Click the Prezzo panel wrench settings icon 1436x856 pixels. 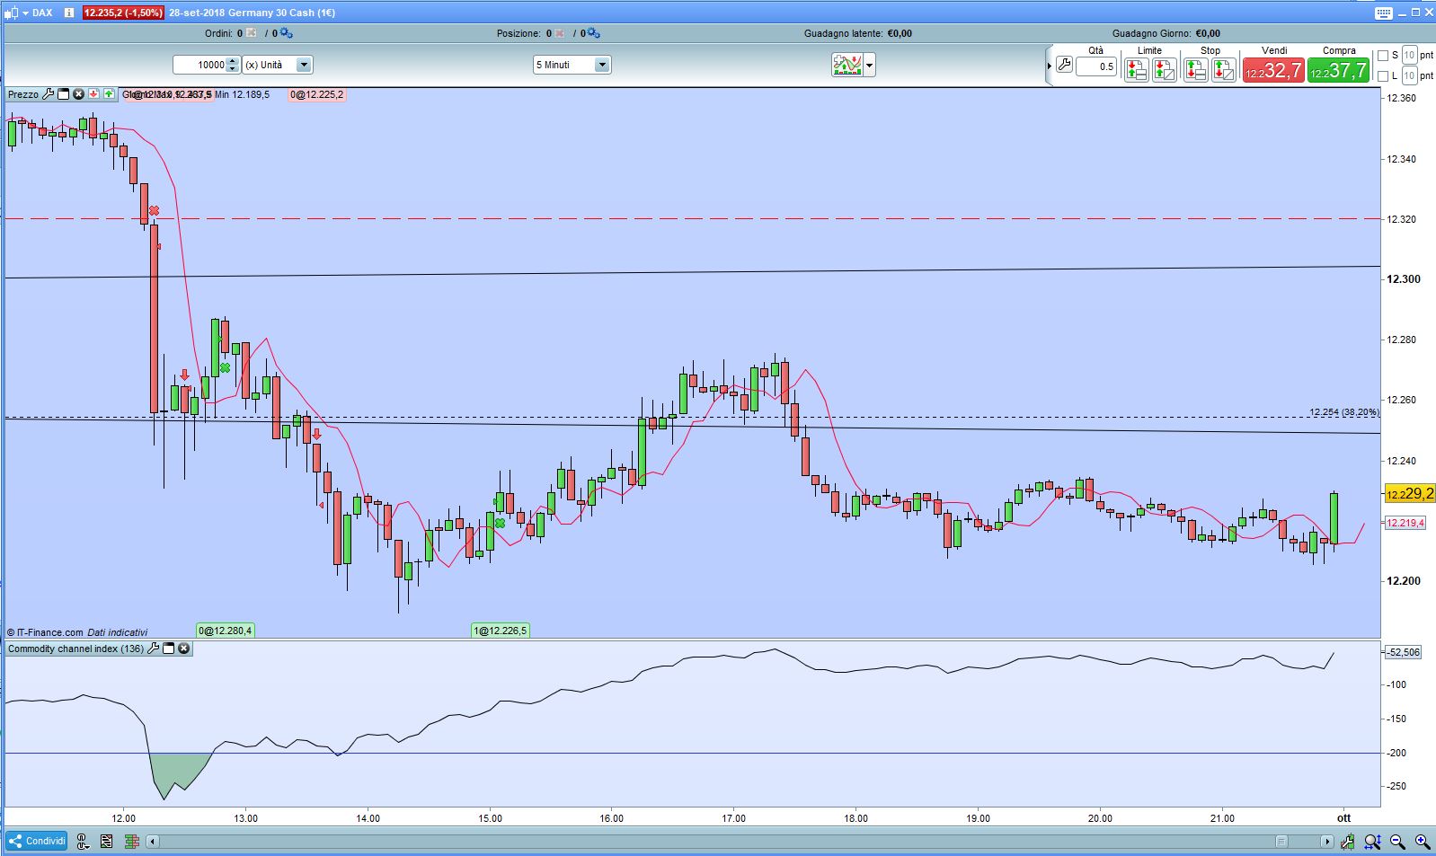(49, 93)
